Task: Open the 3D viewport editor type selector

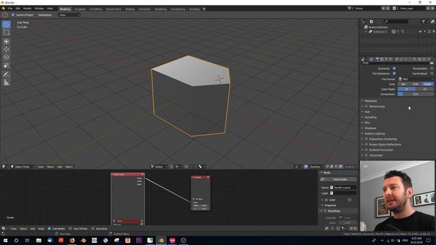Action: pyautogui.click(x=4, y=167)
